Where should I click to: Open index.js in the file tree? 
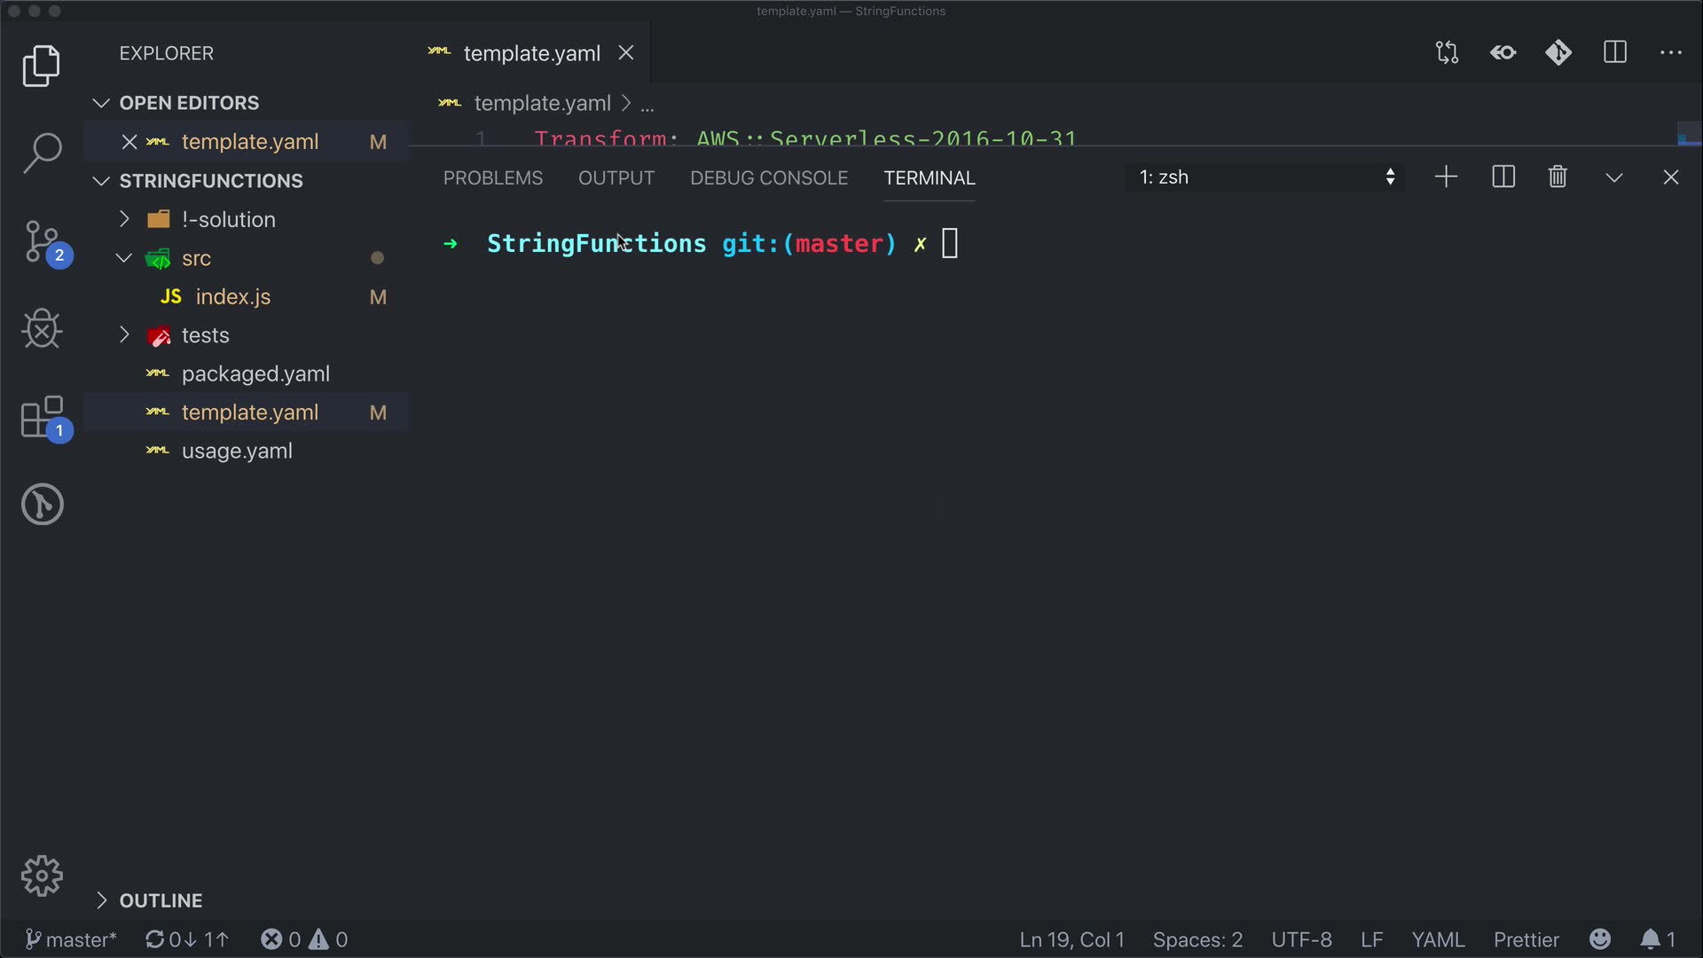coord(232,297)
